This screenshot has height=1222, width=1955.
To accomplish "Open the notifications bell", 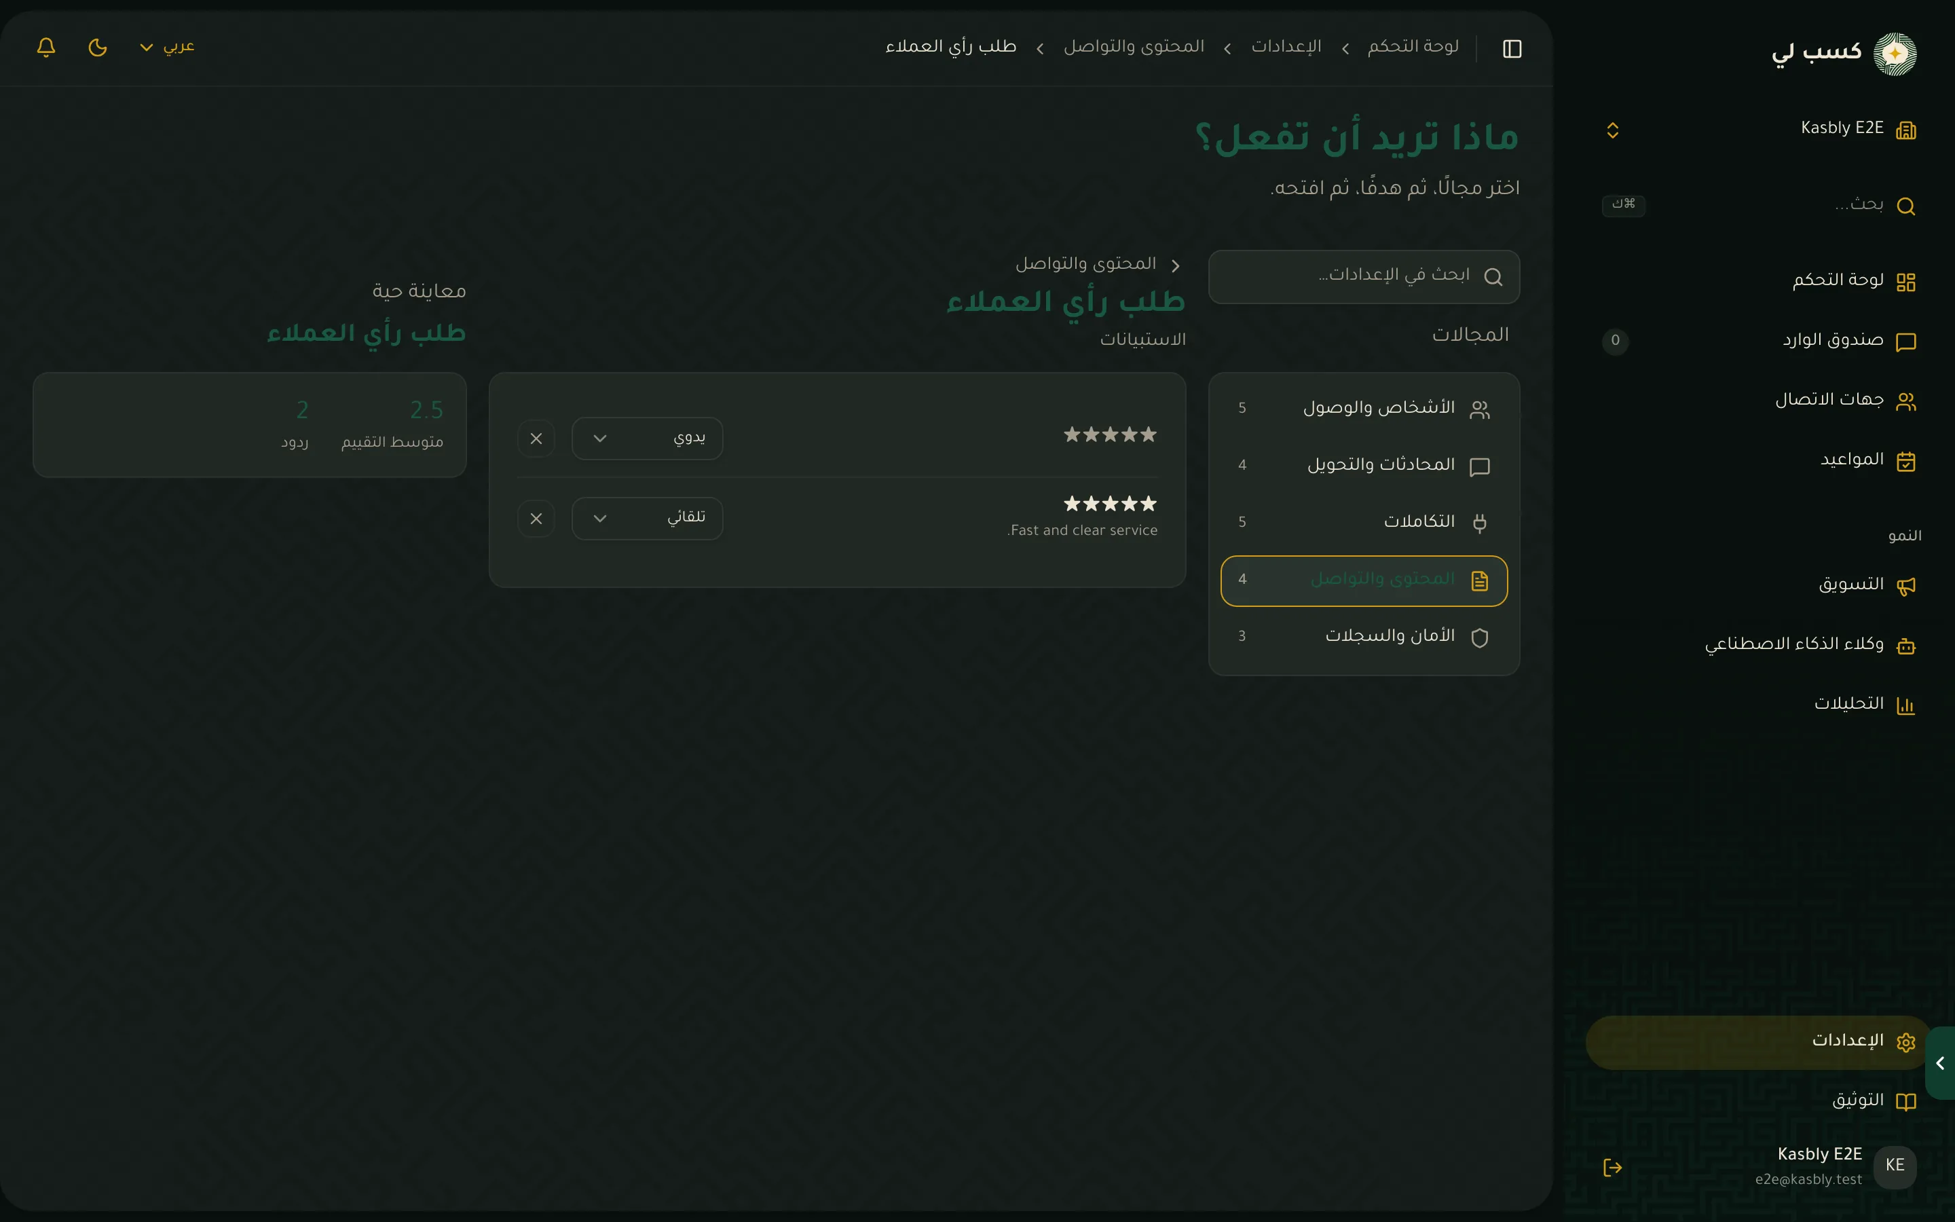I will pos(46,47).
